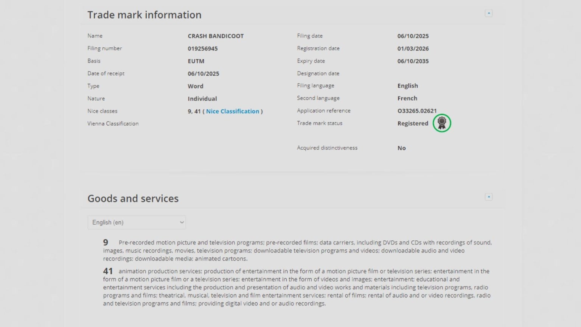Click the type value Word
Image resolution: width=581 pixels, height=327 pixels.
coord(196,86)
